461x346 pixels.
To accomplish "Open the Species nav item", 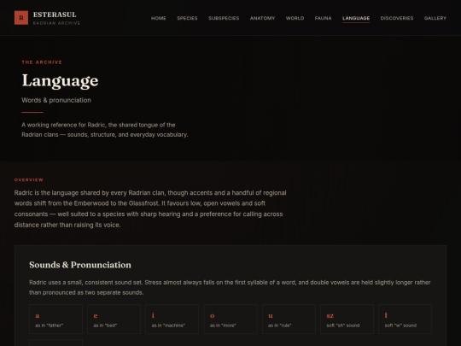I will [187, 18].
